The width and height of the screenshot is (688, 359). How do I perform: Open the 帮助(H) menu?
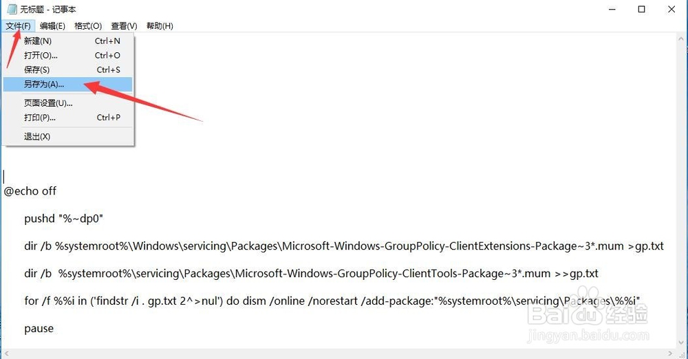click(160, 26)
